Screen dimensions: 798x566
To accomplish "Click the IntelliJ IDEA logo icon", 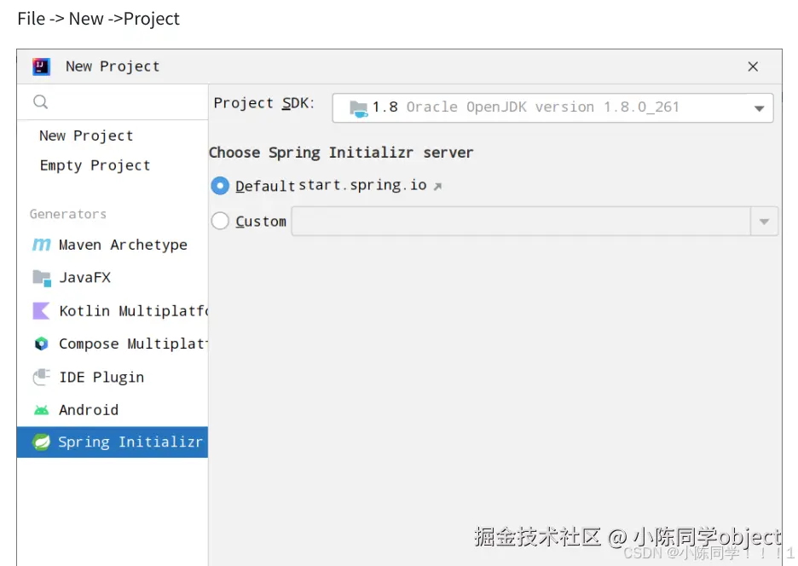I will point(41,66).
